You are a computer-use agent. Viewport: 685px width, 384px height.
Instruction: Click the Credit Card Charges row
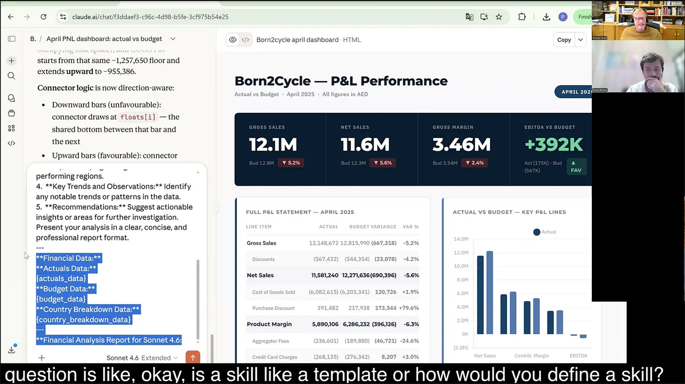click(332, 357)
